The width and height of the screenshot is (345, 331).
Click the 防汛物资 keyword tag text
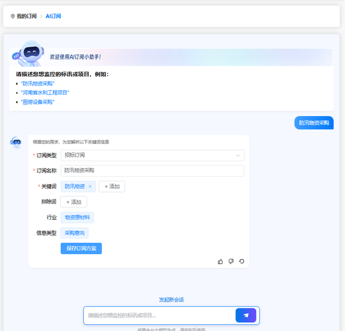75,187
